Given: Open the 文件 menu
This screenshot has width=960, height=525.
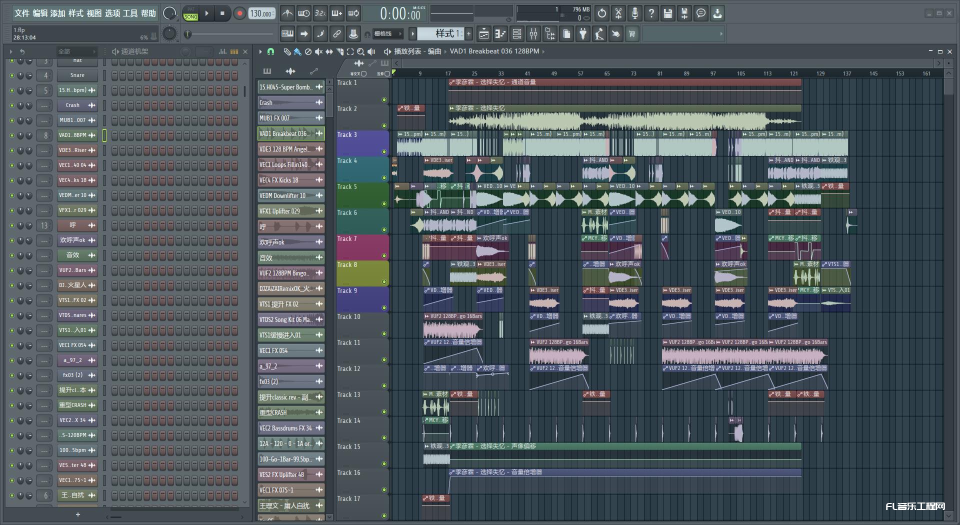Looking at the screenshot, I should [22, 13].
